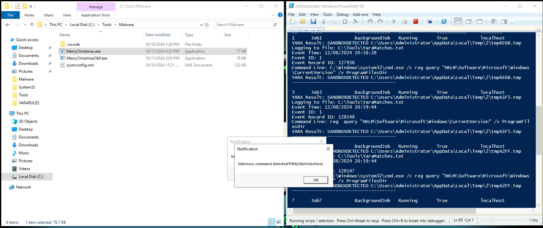
Task: Open the File tab in File Explorer
Action: [x=11, y=15]
